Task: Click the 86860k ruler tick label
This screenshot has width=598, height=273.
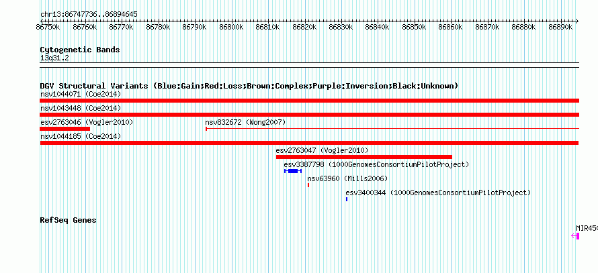Action: [x=451, y=27]
